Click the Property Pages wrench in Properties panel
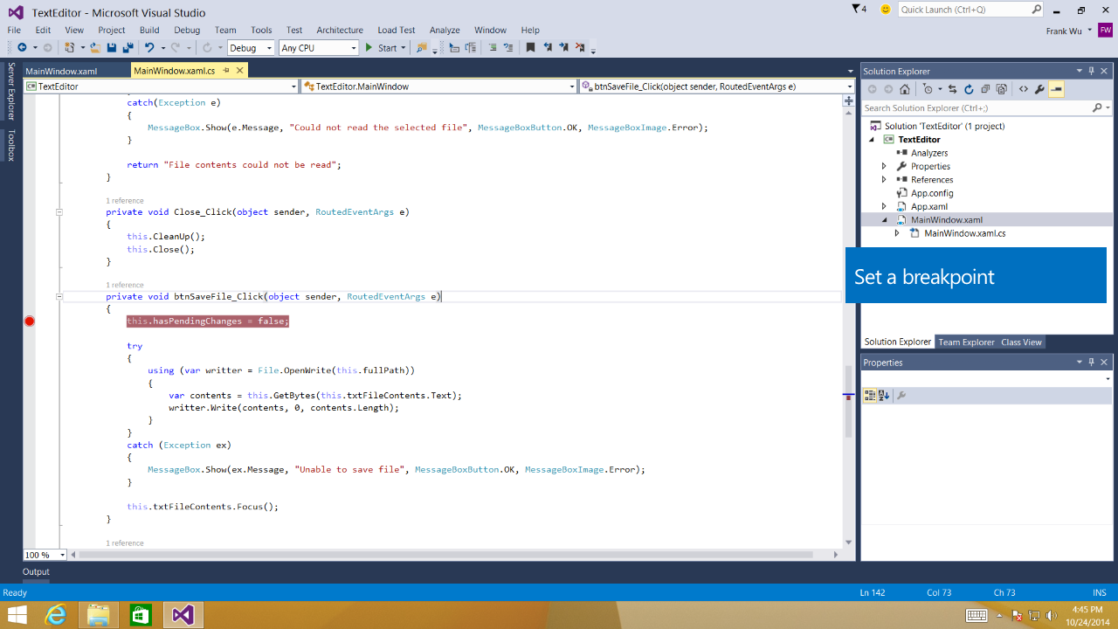The width and height of the screenshot is (1118, 629). pyautogui.click(x=901, y=396)
